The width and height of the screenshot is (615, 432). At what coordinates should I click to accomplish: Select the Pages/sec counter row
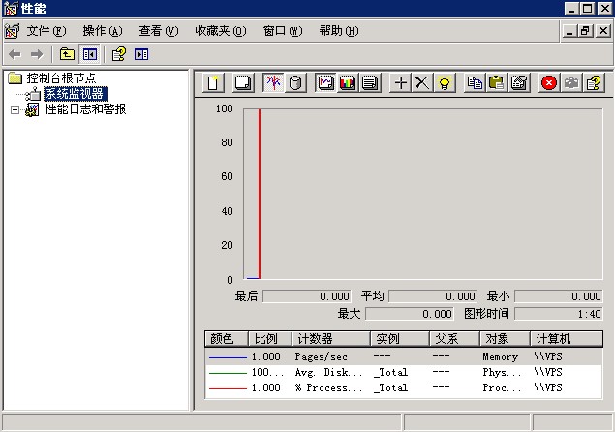(x=403, y=356)
